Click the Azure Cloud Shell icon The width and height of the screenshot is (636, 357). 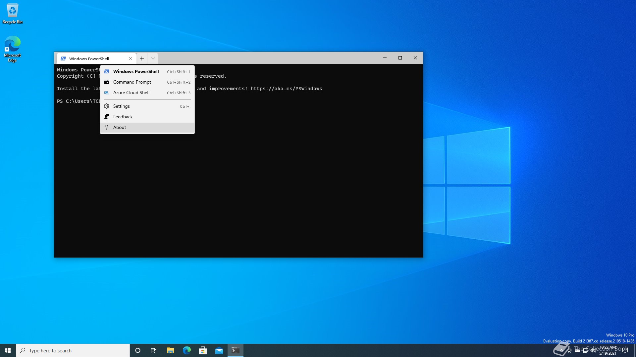coord(107,93)
